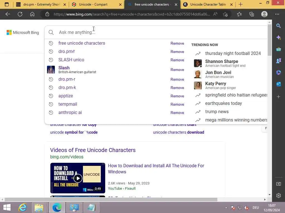
Task: Open sidebar Tools briefcase icon
Action: point(278,49)
